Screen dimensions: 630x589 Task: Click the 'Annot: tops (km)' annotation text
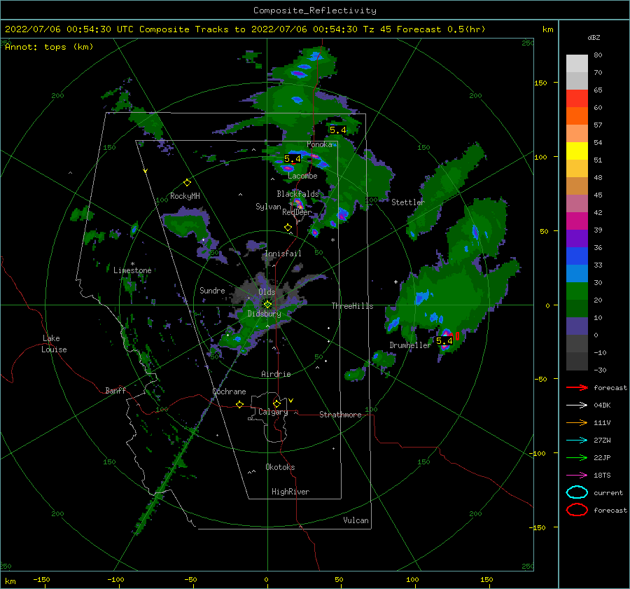[49, 47]
